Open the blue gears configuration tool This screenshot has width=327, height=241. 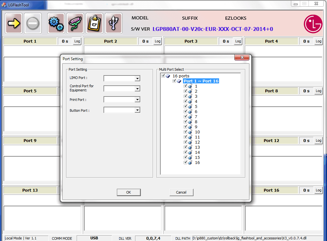(56, 23)
